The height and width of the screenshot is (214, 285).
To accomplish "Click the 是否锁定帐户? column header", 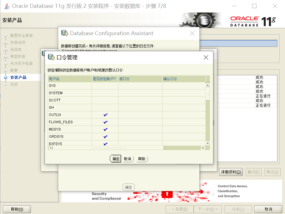I will (105, 79).
